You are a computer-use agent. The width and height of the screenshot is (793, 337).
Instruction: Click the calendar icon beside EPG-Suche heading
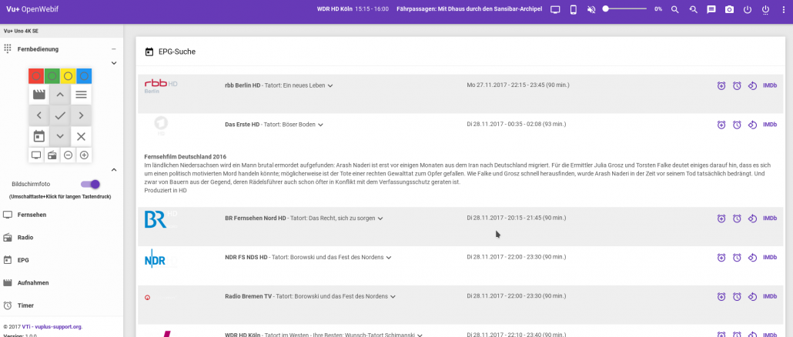click(x=149, y=52)
